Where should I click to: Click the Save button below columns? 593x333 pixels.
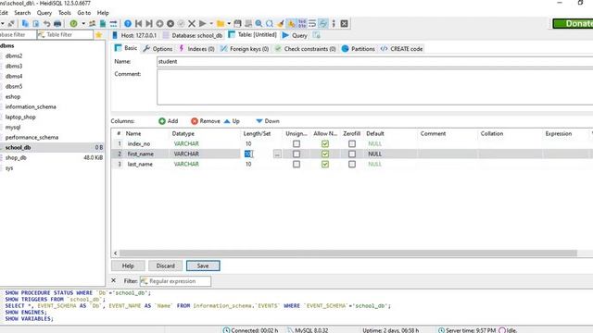tap(203, 265)
